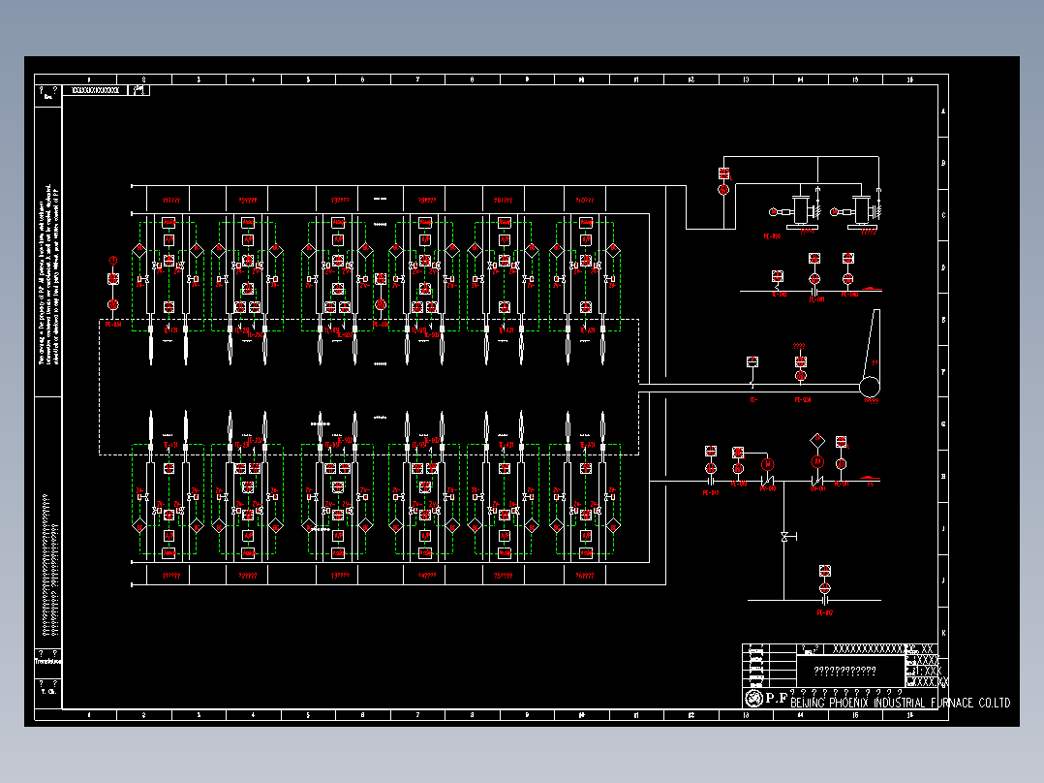Click column marker 6 on the top border
The height and width of the screenshot is (783, 1044).
[363, 79]
